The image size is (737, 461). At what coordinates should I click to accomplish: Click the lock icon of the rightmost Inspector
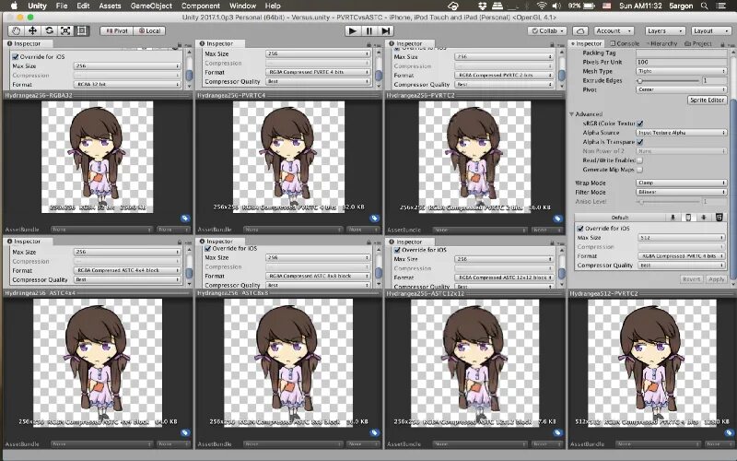coord(723,43)
